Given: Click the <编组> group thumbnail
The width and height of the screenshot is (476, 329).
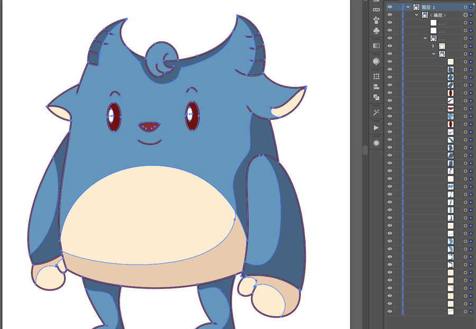Looking at the screenshot, I should click(425, 15).
